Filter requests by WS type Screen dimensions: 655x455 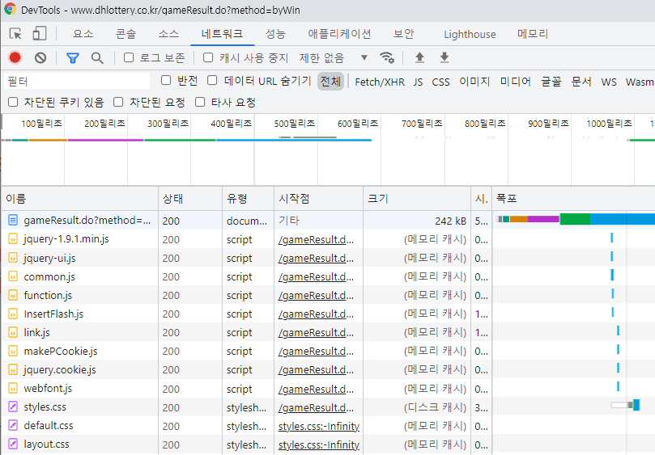[609, 82]
